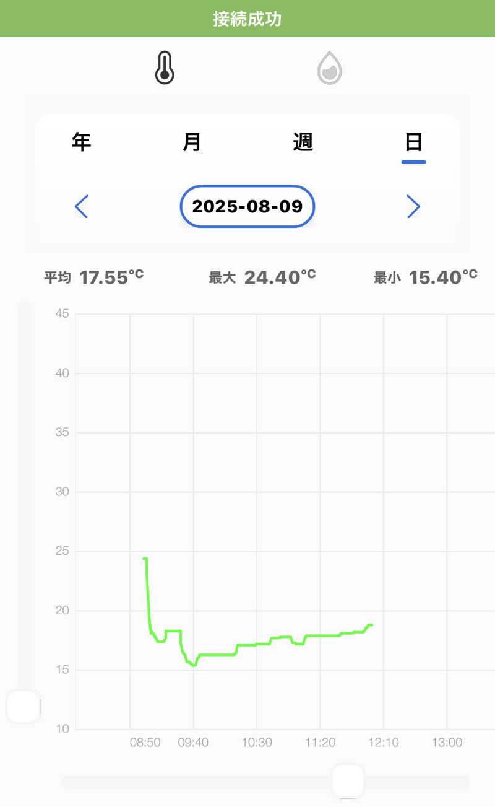Tap the 最大 24.40°C maximum reading

tap(262, 277)
